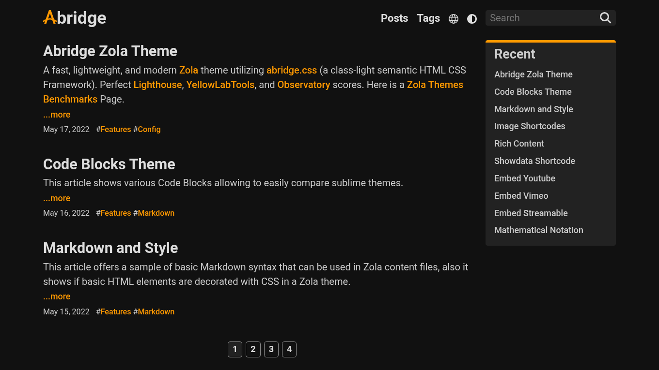Expand '...more' under Abridge Zola Theme

(56, 114)
